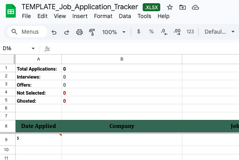239x160 pixels.
Task: Click the 'Company' header cell
Action: click(x=122, y=126)
